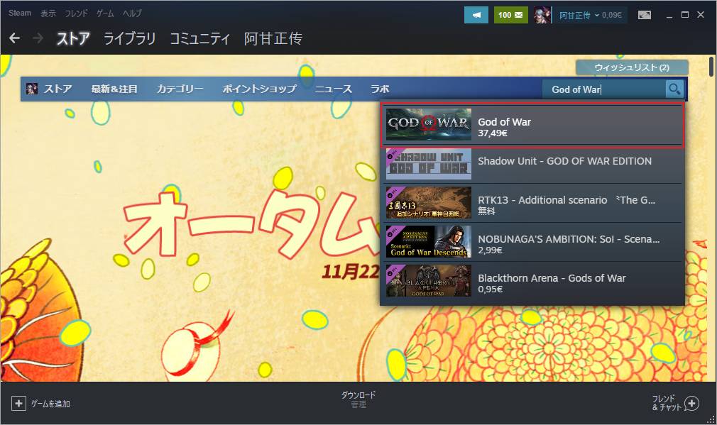Go back with the left arrow
This screenshot has height=425, width=717.
(14, 38)
